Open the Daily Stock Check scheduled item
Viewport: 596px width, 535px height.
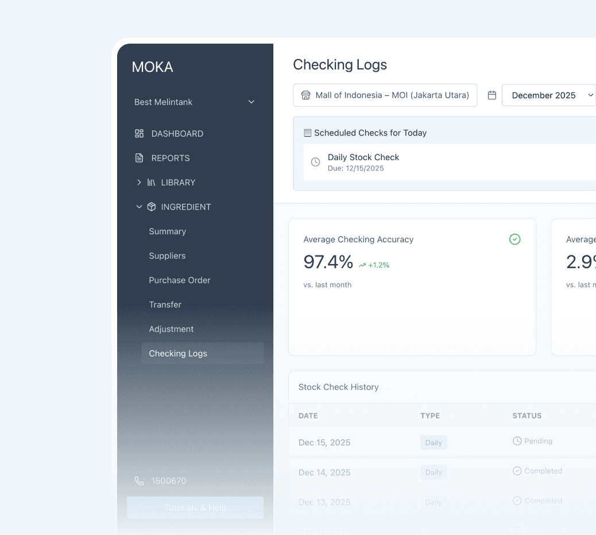(x=449, y=162)
